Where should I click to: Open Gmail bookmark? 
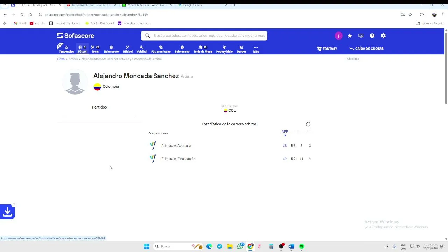point(20,23)
